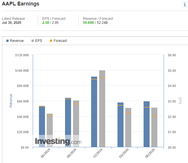The height and width of the screenshot is (163, 188).
Task: Click the $5.00 EPS axis label
Action: coord(172,71)
